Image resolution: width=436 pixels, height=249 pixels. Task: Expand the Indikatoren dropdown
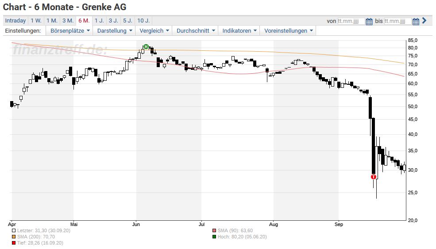point(239,31)
